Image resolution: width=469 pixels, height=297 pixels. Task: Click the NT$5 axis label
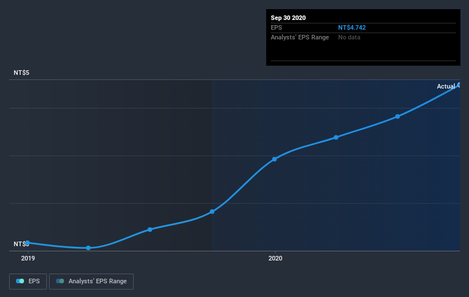[x=22, y=73]
